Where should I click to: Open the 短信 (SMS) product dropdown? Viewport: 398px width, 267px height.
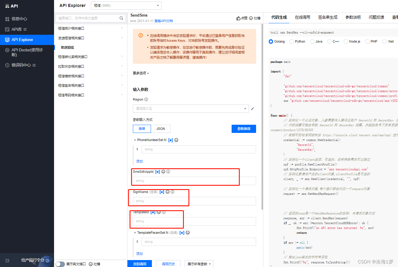[126, 5]
